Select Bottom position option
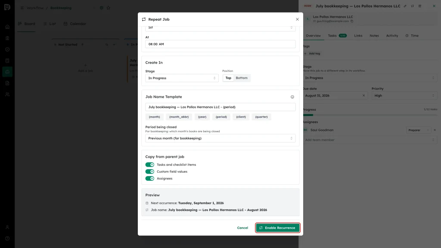This screenshot has height=248, width=441. pos(242,78)
